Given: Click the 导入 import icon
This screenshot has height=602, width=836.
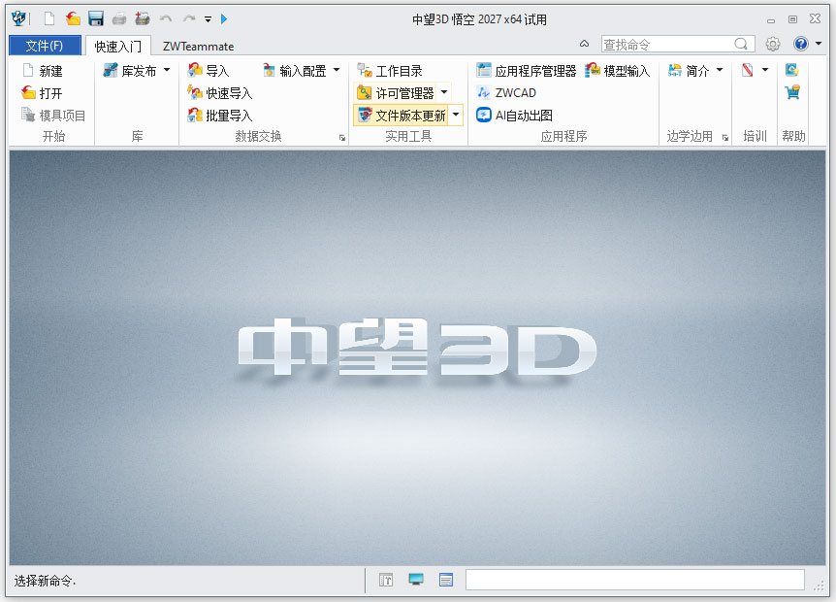Looking at the screenshot, I should (x=195, y=71).
